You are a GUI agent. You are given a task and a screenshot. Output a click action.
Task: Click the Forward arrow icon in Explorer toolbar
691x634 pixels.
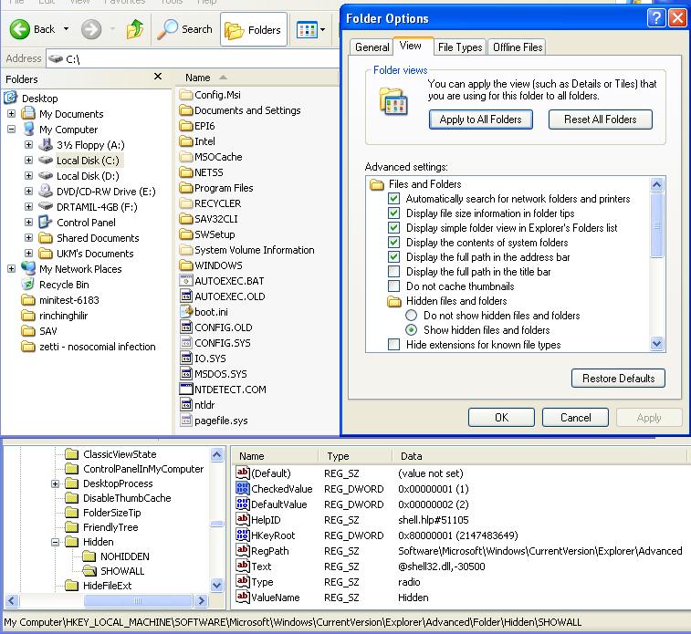coord(91,29)
